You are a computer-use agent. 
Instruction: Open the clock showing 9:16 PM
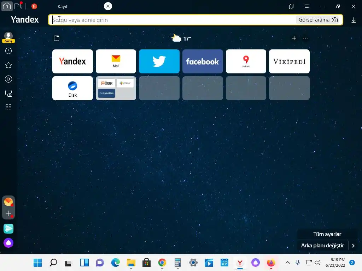pyautogui.click(x=335, y=263)
